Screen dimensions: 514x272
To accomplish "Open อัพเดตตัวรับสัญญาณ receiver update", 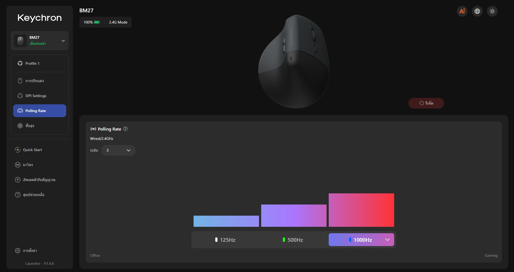I will [x=40, y=180].
